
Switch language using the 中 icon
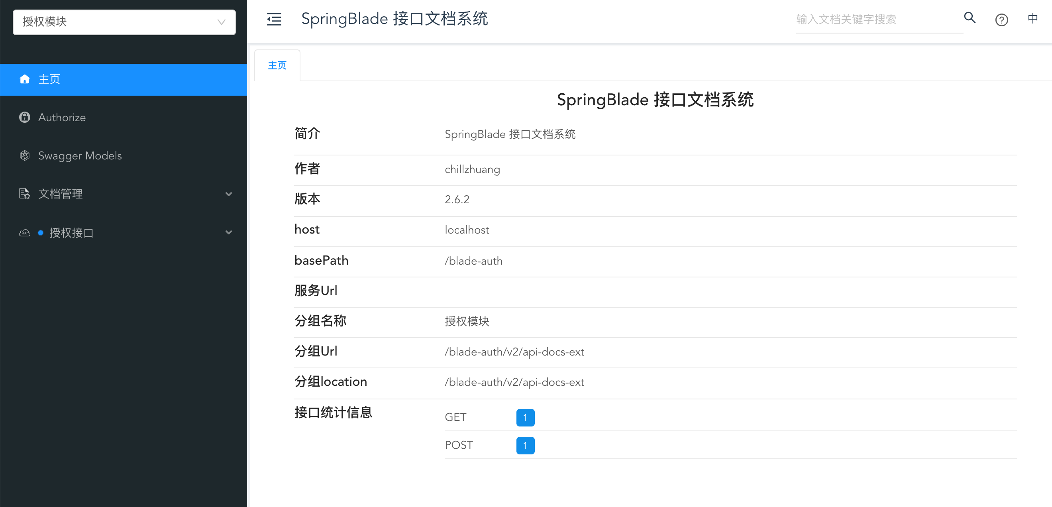coord(1032,18)
